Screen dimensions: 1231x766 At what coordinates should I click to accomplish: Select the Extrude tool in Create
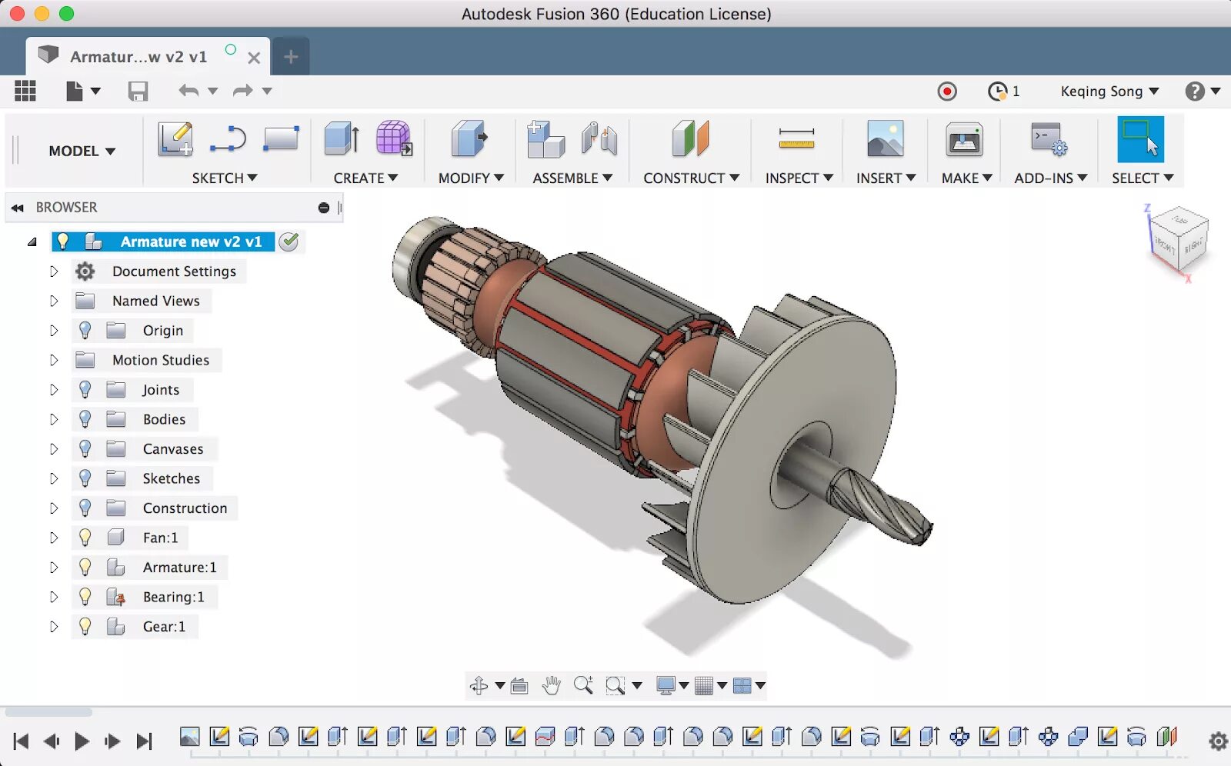coord(342,140)
